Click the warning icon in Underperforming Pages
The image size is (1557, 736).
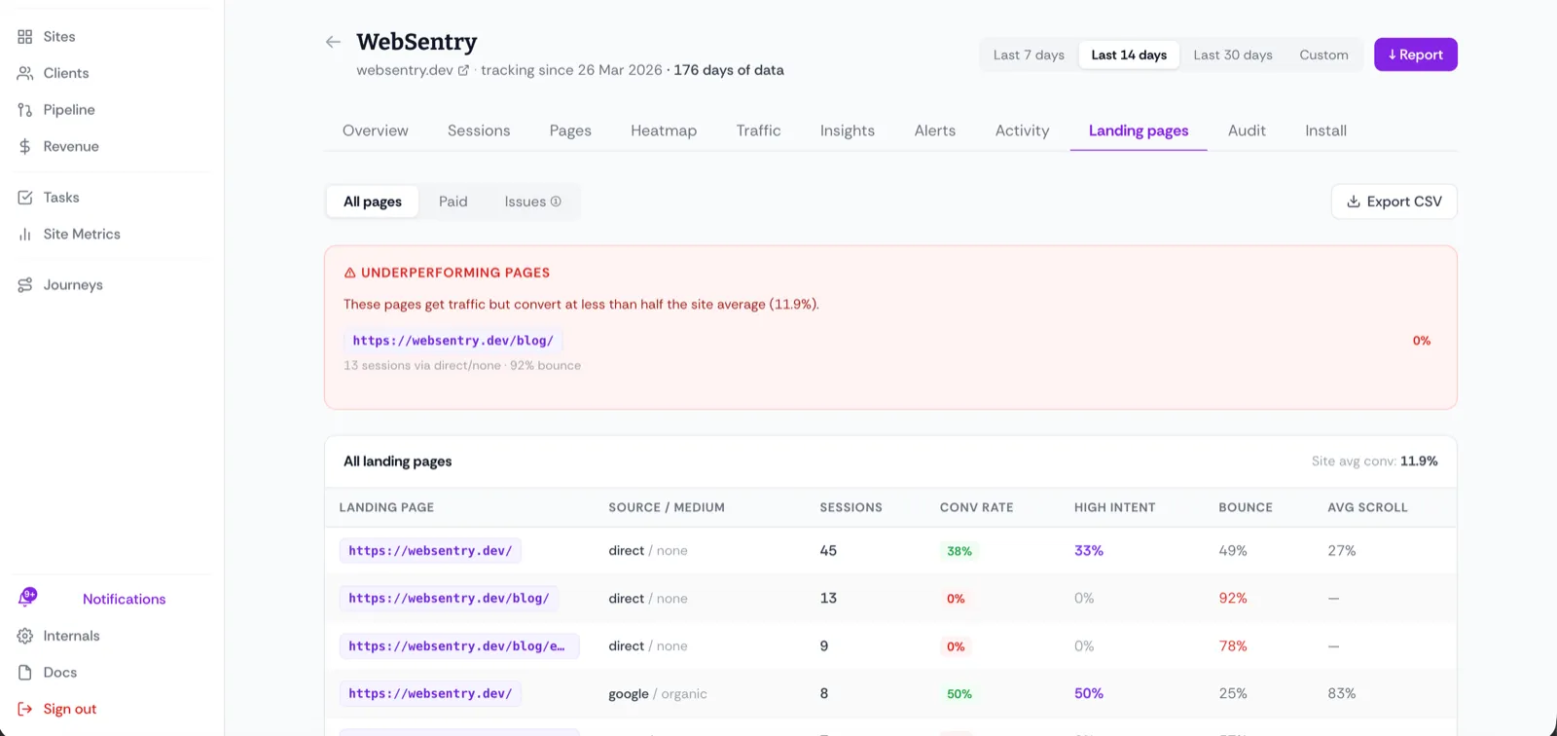pyautogui.click(x=350, y=273)
